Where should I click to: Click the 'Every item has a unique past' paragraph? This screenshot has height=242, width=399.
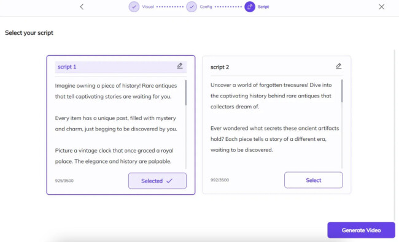click(116, 123)
